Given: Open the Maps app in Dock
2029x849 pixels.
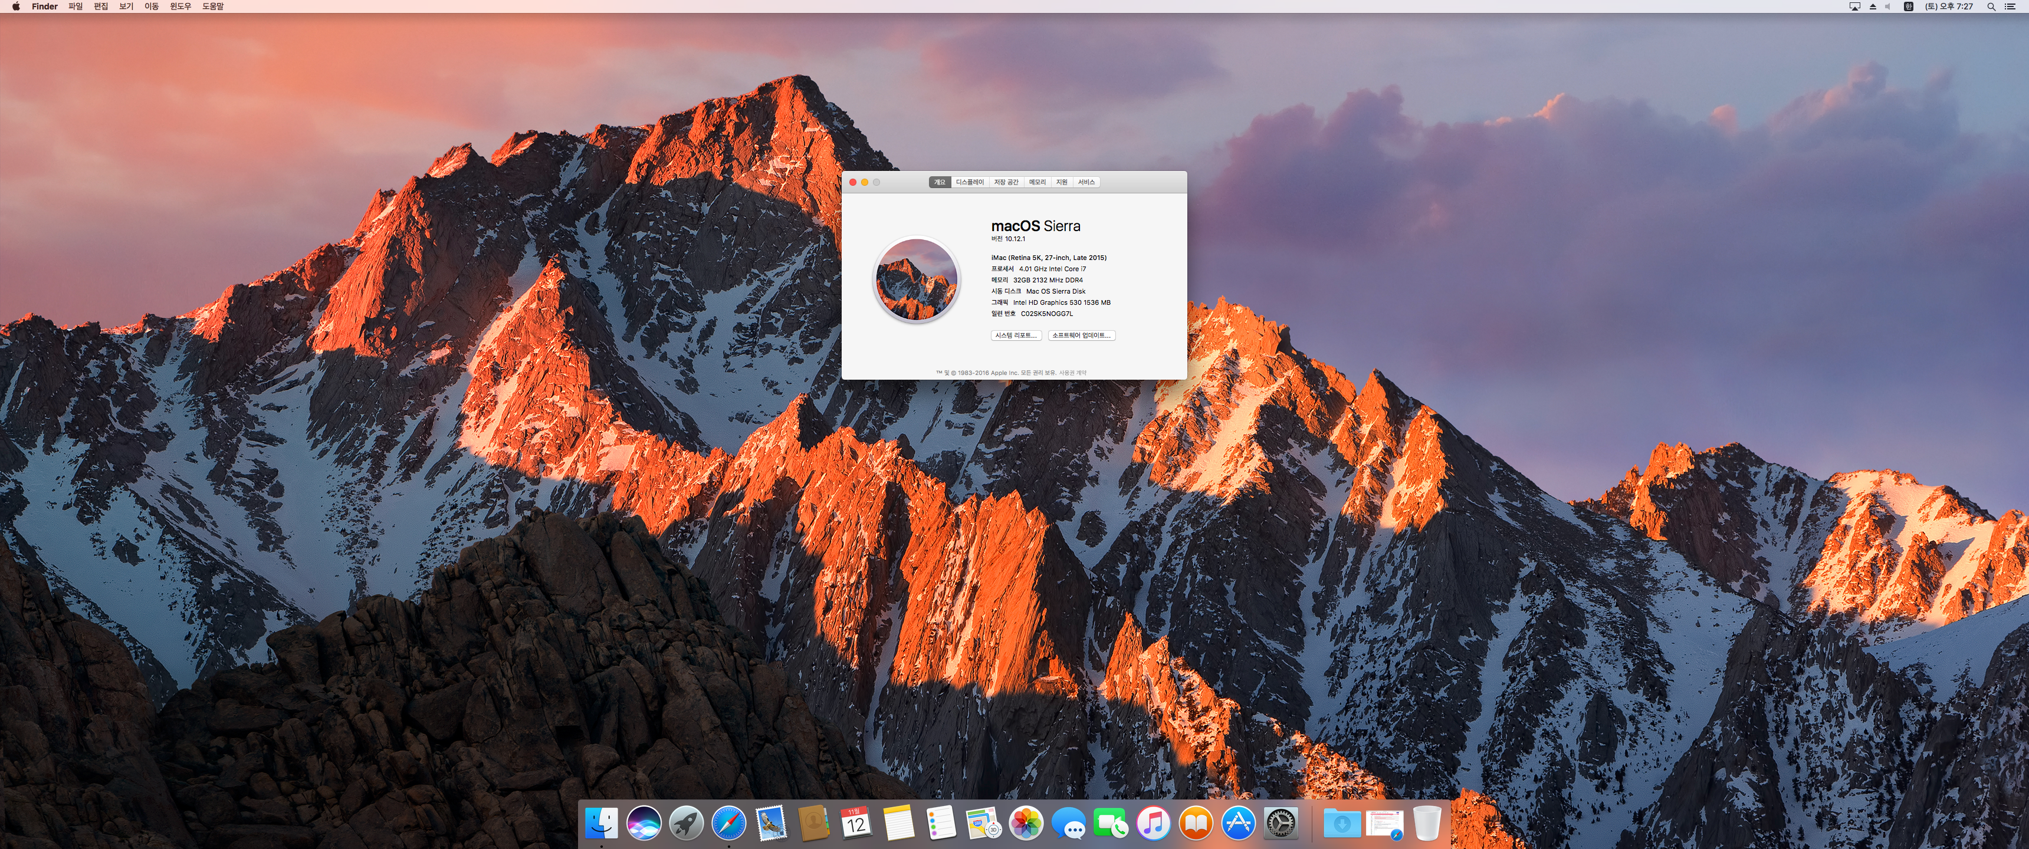Looking at the screenshot, I should pyautogui.click(x=983, y=824).
